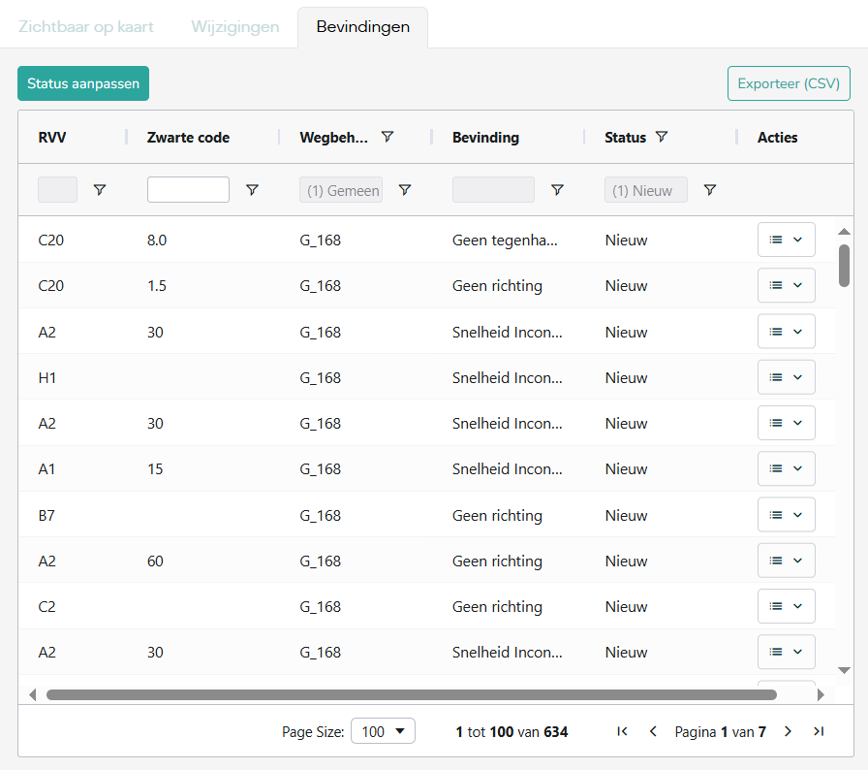The height and width of the screenshot is (770, 868).
Task: Open actions menu for H1 row
Action: click(x=786, y=377)
